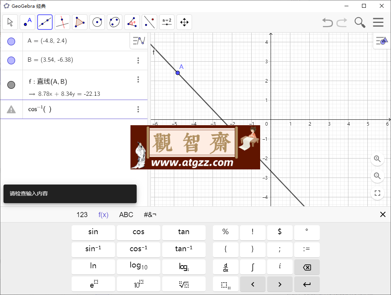Toggle visibility of point A
Screen dimensions: 391x295
[11, 41]
